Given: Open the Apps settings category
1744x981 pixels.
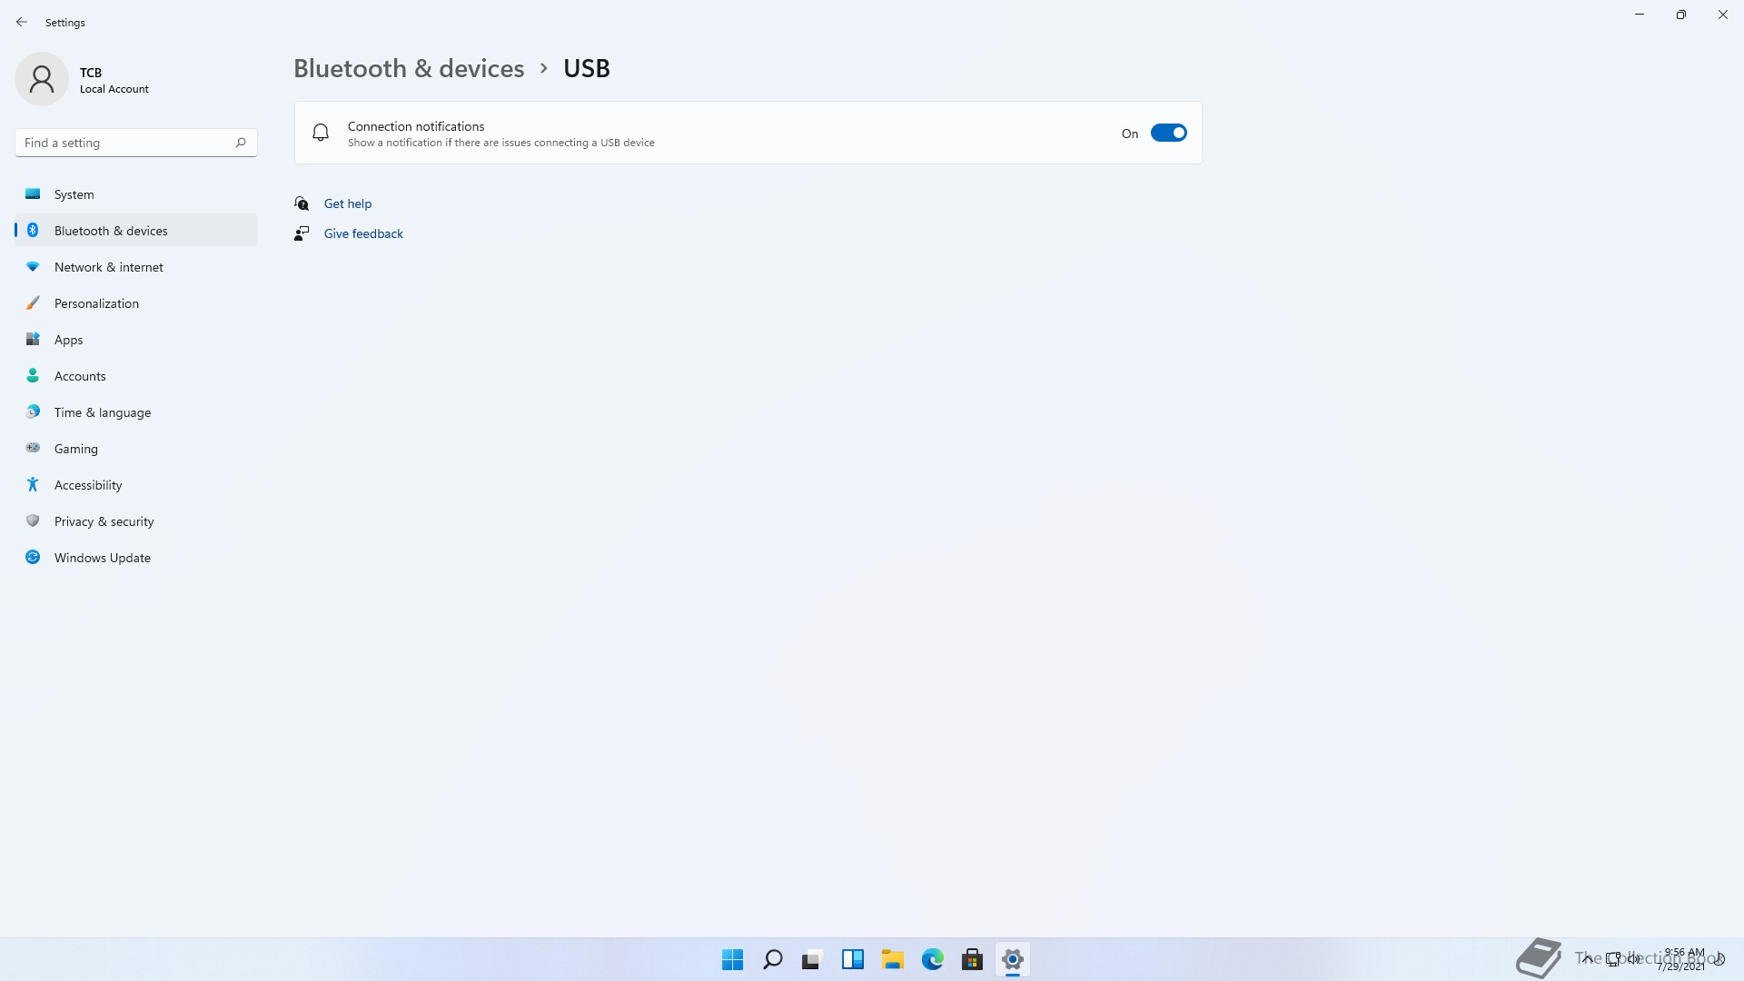Looking at the screenshot, I should tap(68, 340).
